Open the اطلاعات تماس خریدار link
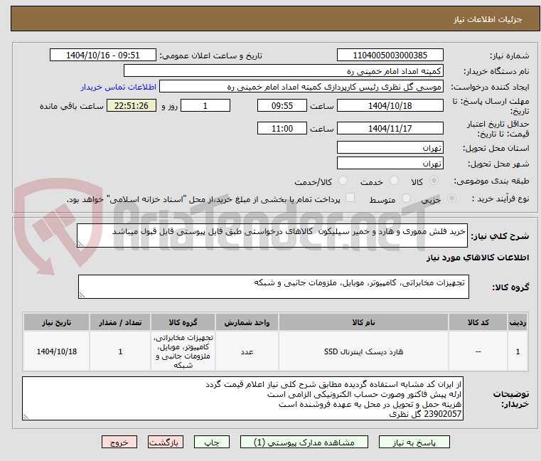The width and height of the screenshot is (541, 461). click(119, 87)
